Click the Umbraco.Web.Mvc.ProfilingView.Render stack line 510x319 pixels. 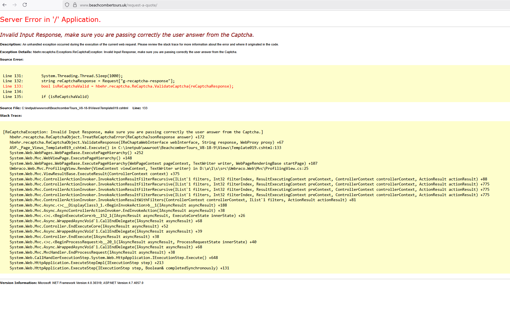coord(159,169)
